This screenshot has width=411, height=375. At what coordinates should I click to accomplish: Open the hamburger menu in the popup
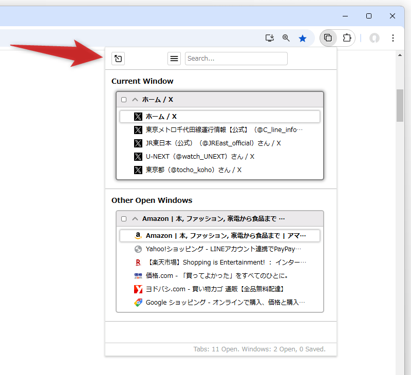(x=174, y=59)
